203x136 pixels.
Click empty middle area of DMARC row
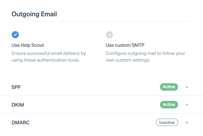[x=91, y=123]
